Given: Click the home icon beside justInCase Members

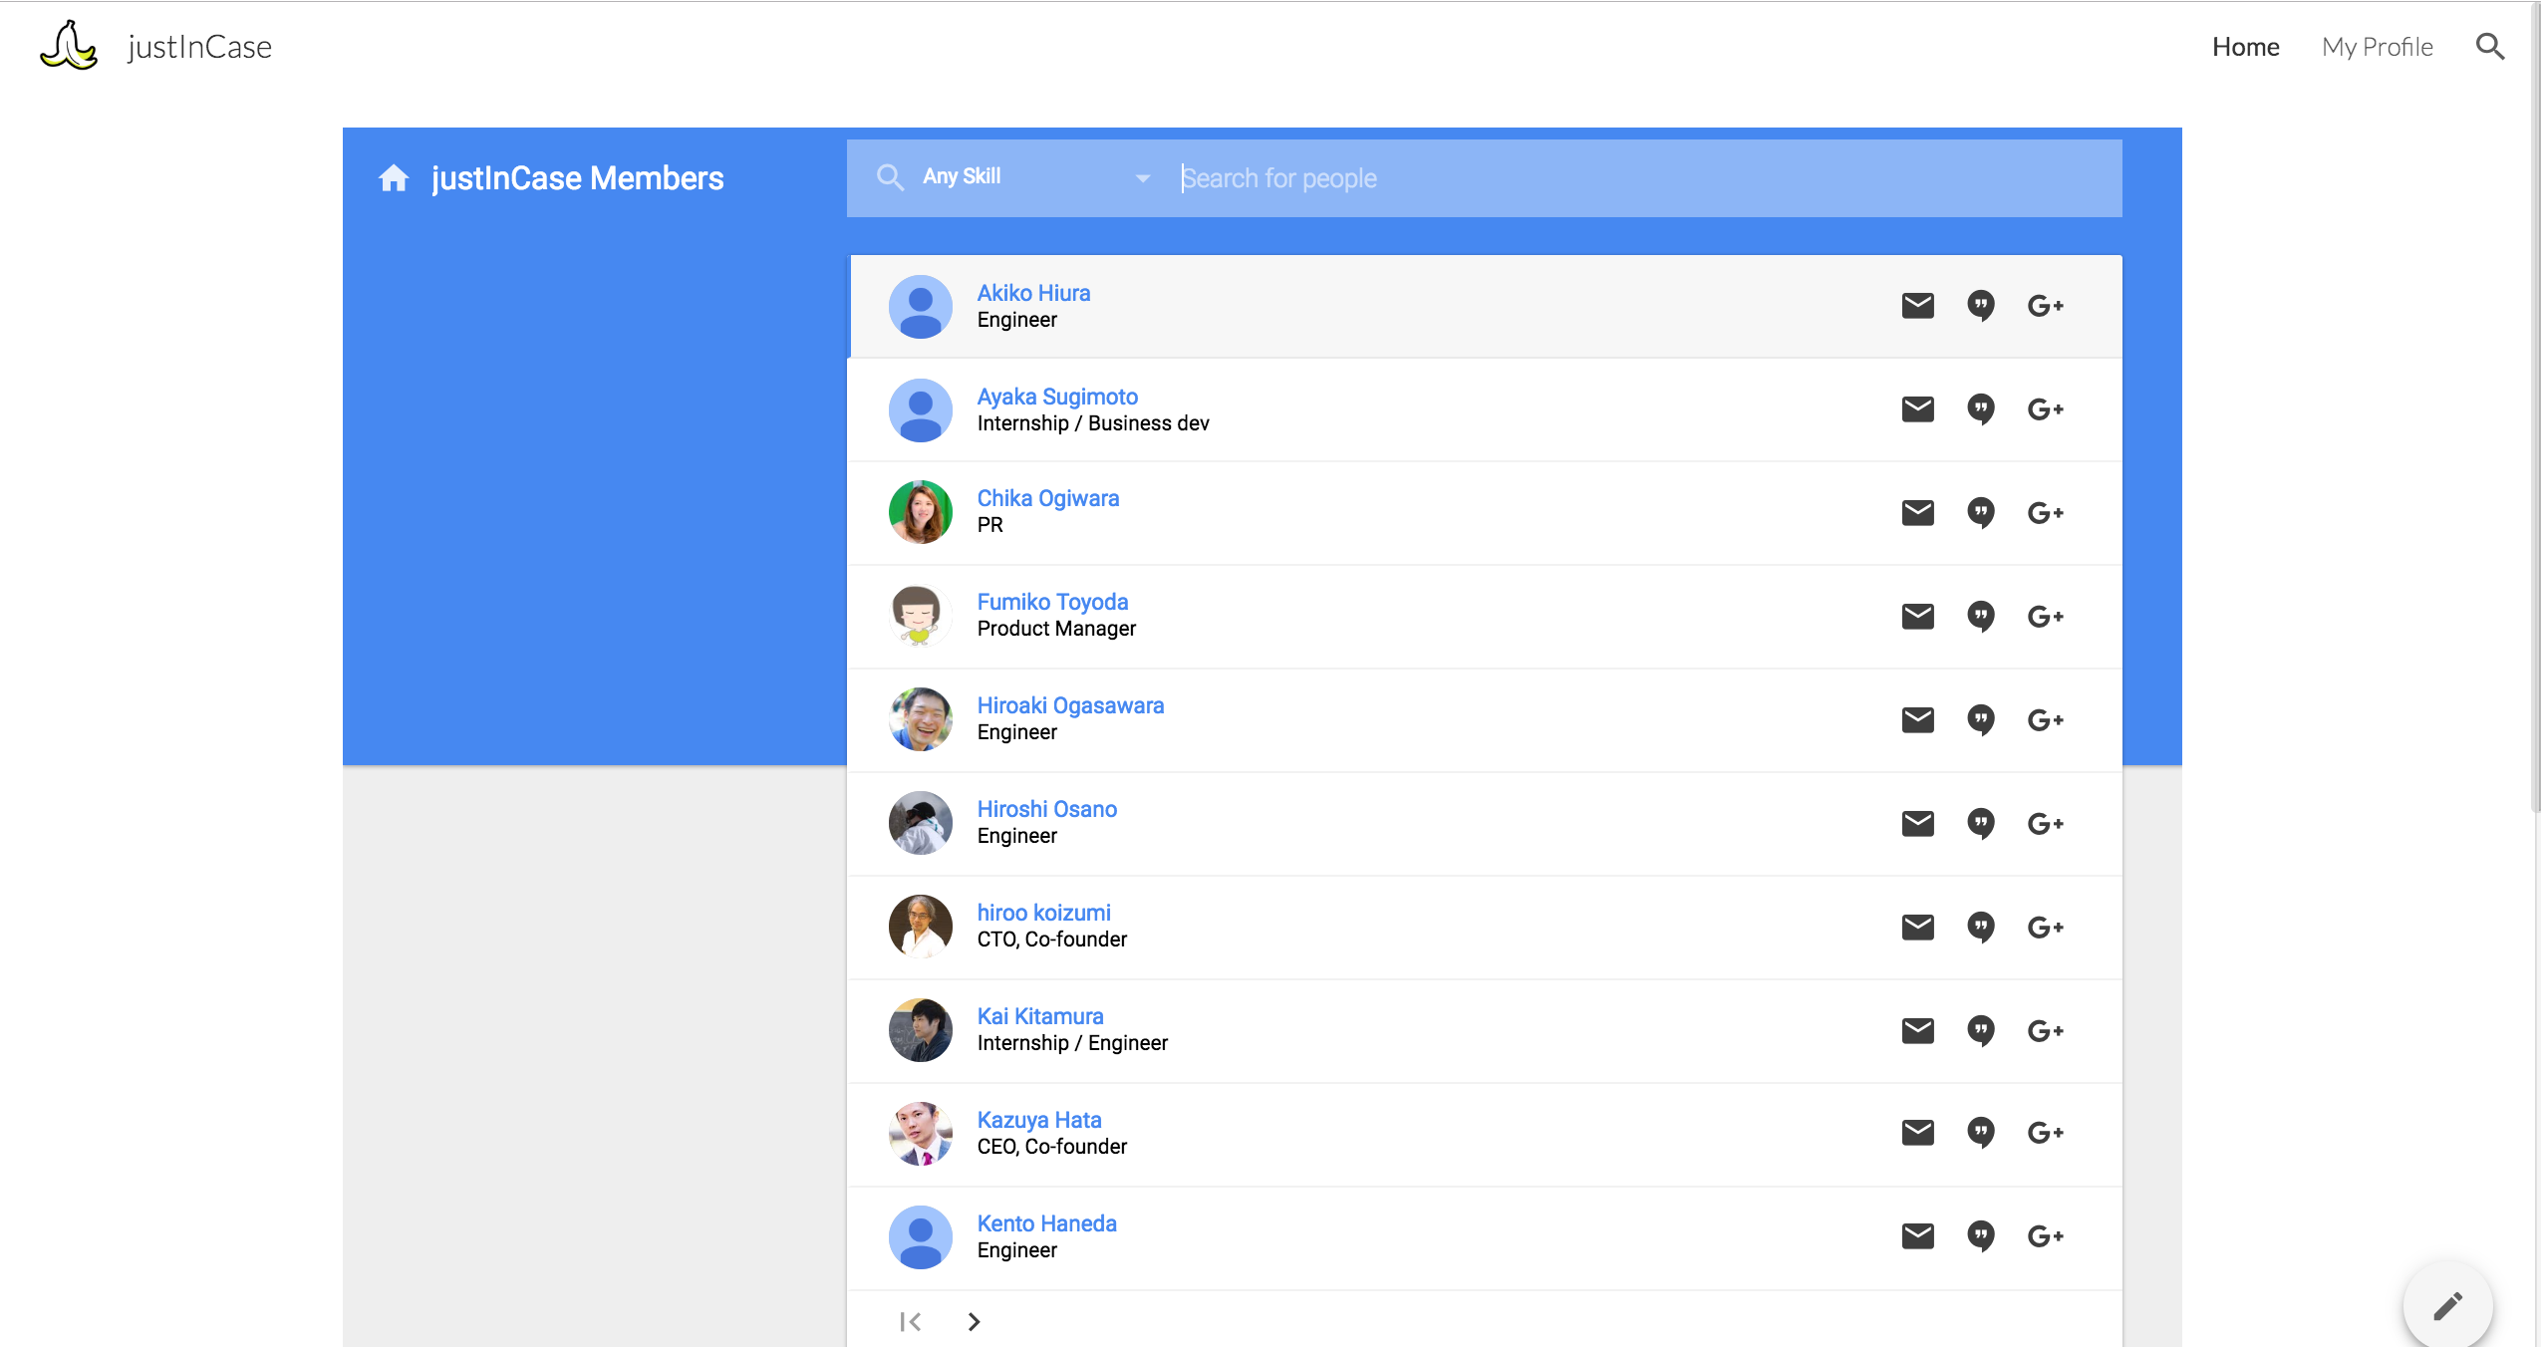Looking at the screenshot, I should 394,178.
